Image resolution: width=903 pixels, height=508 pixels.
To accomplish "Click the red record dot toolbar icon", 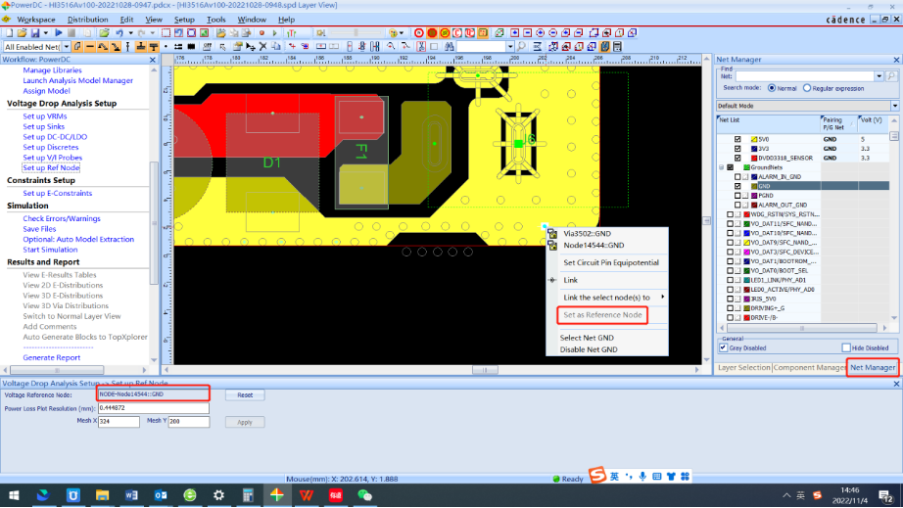I will click(261, 33).
